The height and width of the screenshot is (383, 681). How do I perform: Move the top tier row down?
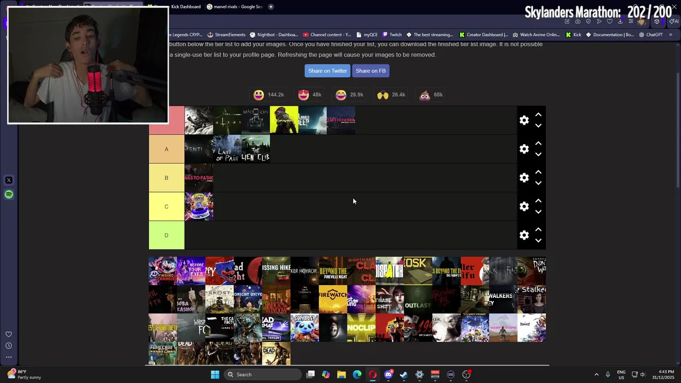point(538,126)
